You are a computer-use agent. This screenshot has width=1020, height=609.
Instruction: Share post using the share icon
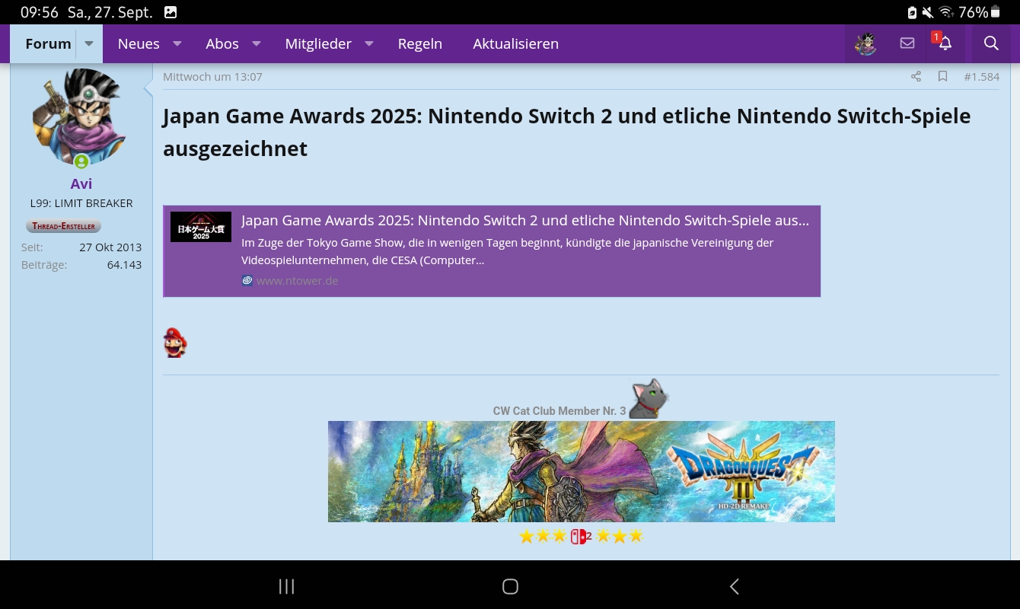[916, 76]
